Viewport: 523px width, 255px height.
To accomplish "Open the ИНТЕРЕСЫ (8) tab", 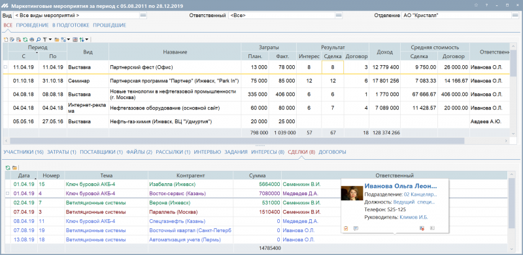I will [267, 152].
